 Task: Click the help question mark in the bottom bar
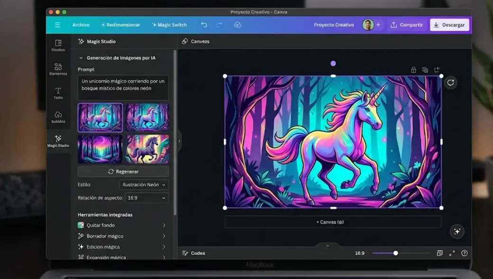[x=466, y=253]
